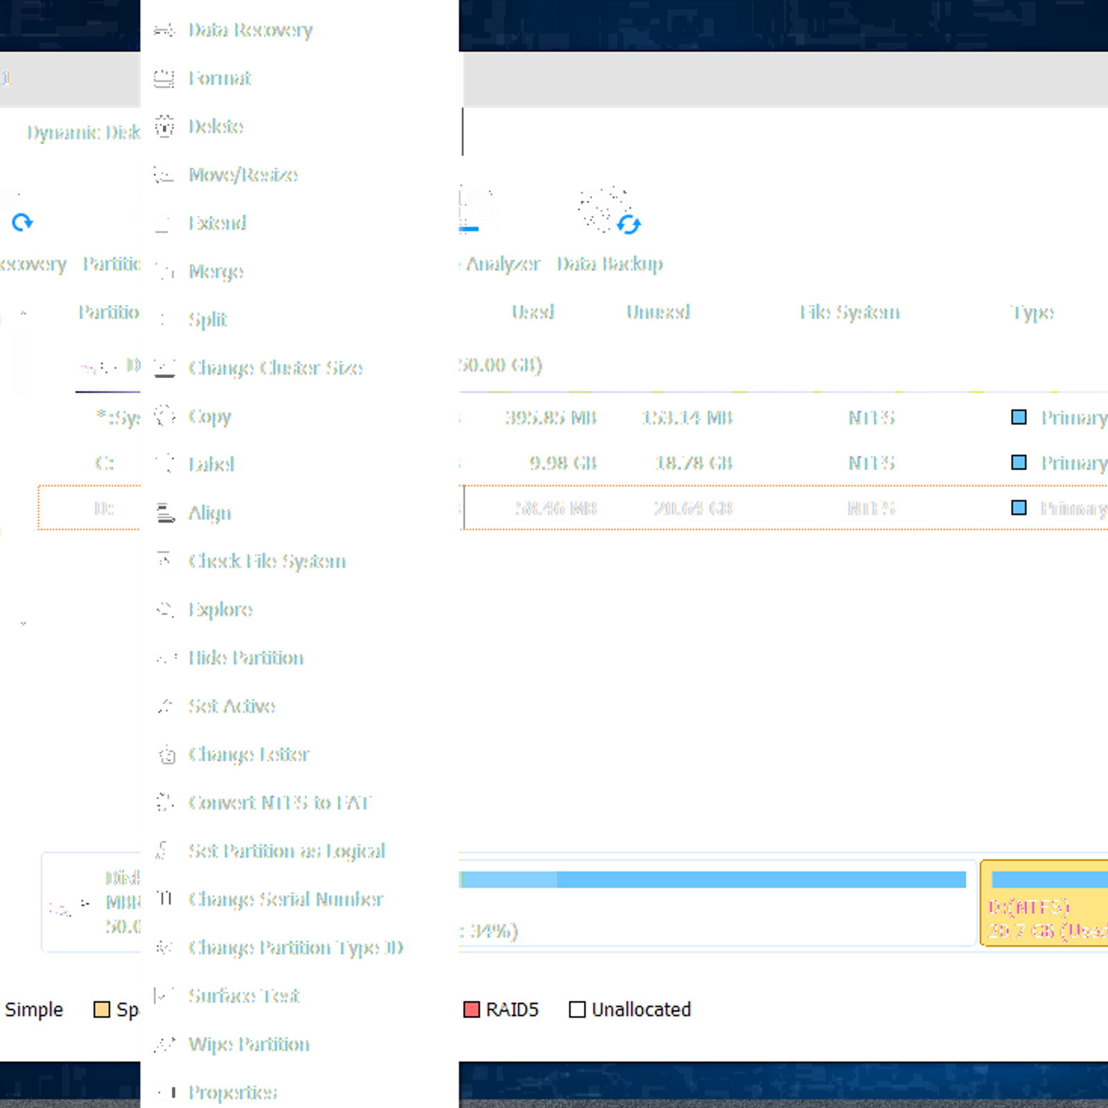Viewport: 1108px width, 1108px height.
Task: Click the Extend icon in menu
Action: tap(163, 223)
